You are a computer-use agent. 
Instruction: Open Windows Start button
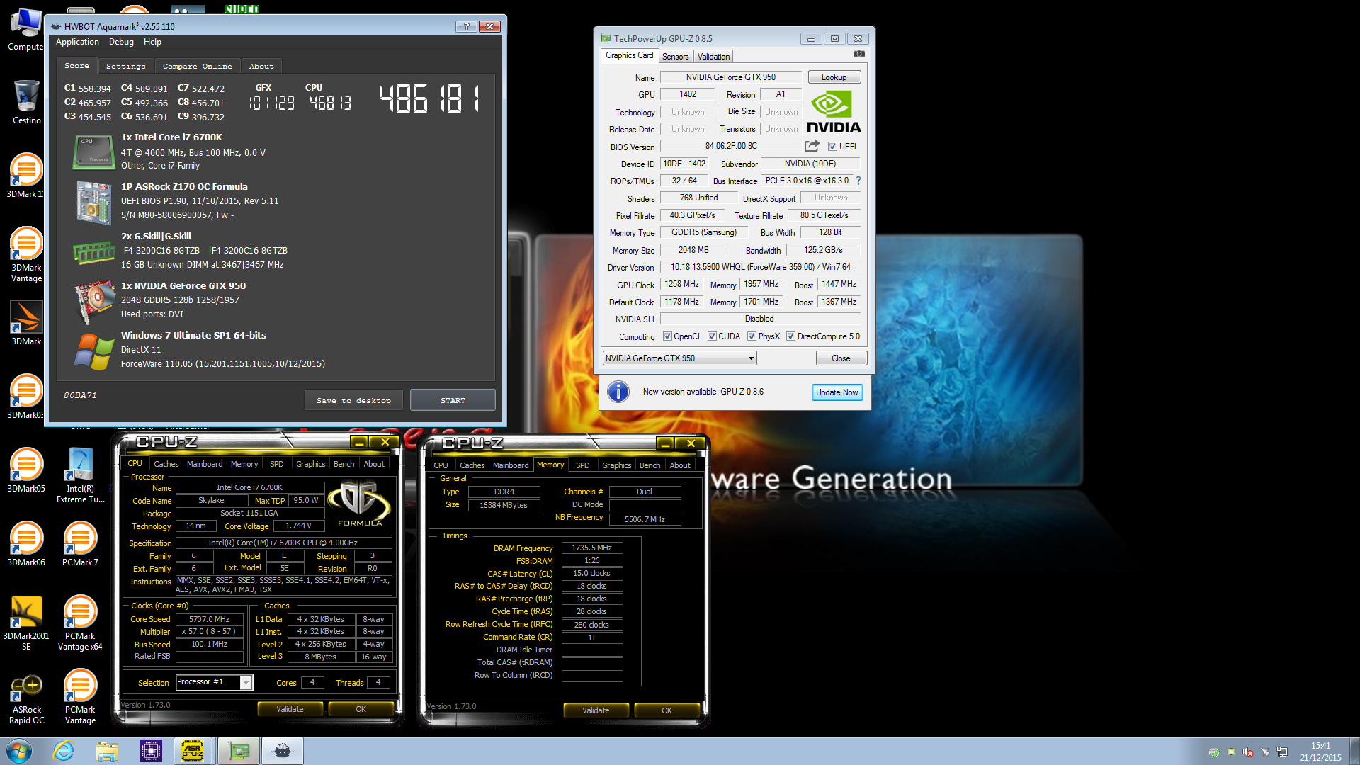19,751
